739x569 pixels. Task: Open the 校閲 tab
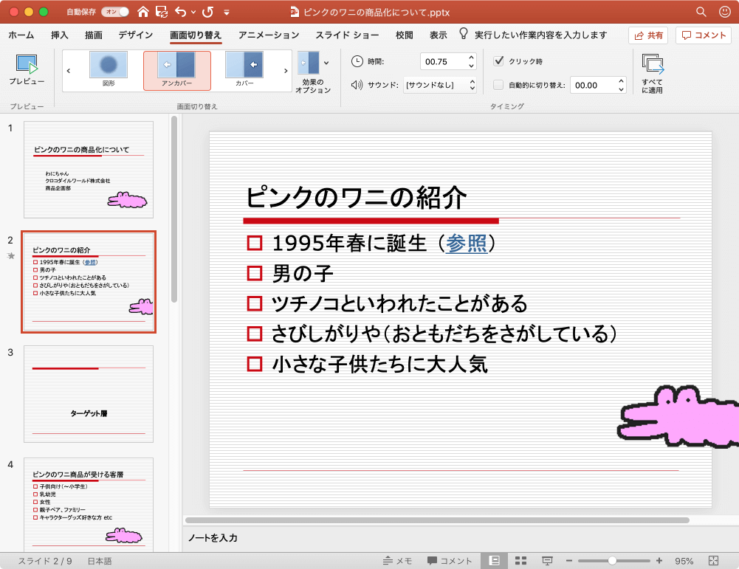405,35
